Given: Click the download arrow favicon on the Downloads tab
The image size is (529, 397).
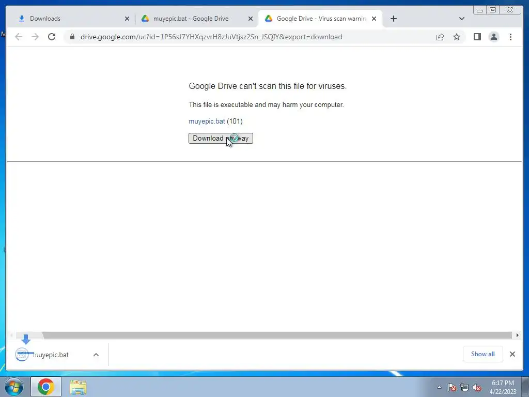Looking at the screenshot, I should [22, 19].
